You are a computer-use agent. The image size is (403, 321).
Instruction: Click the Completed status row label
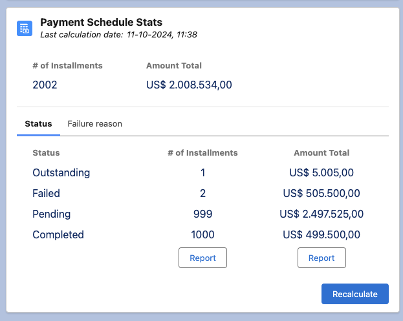tap(58, 234)
